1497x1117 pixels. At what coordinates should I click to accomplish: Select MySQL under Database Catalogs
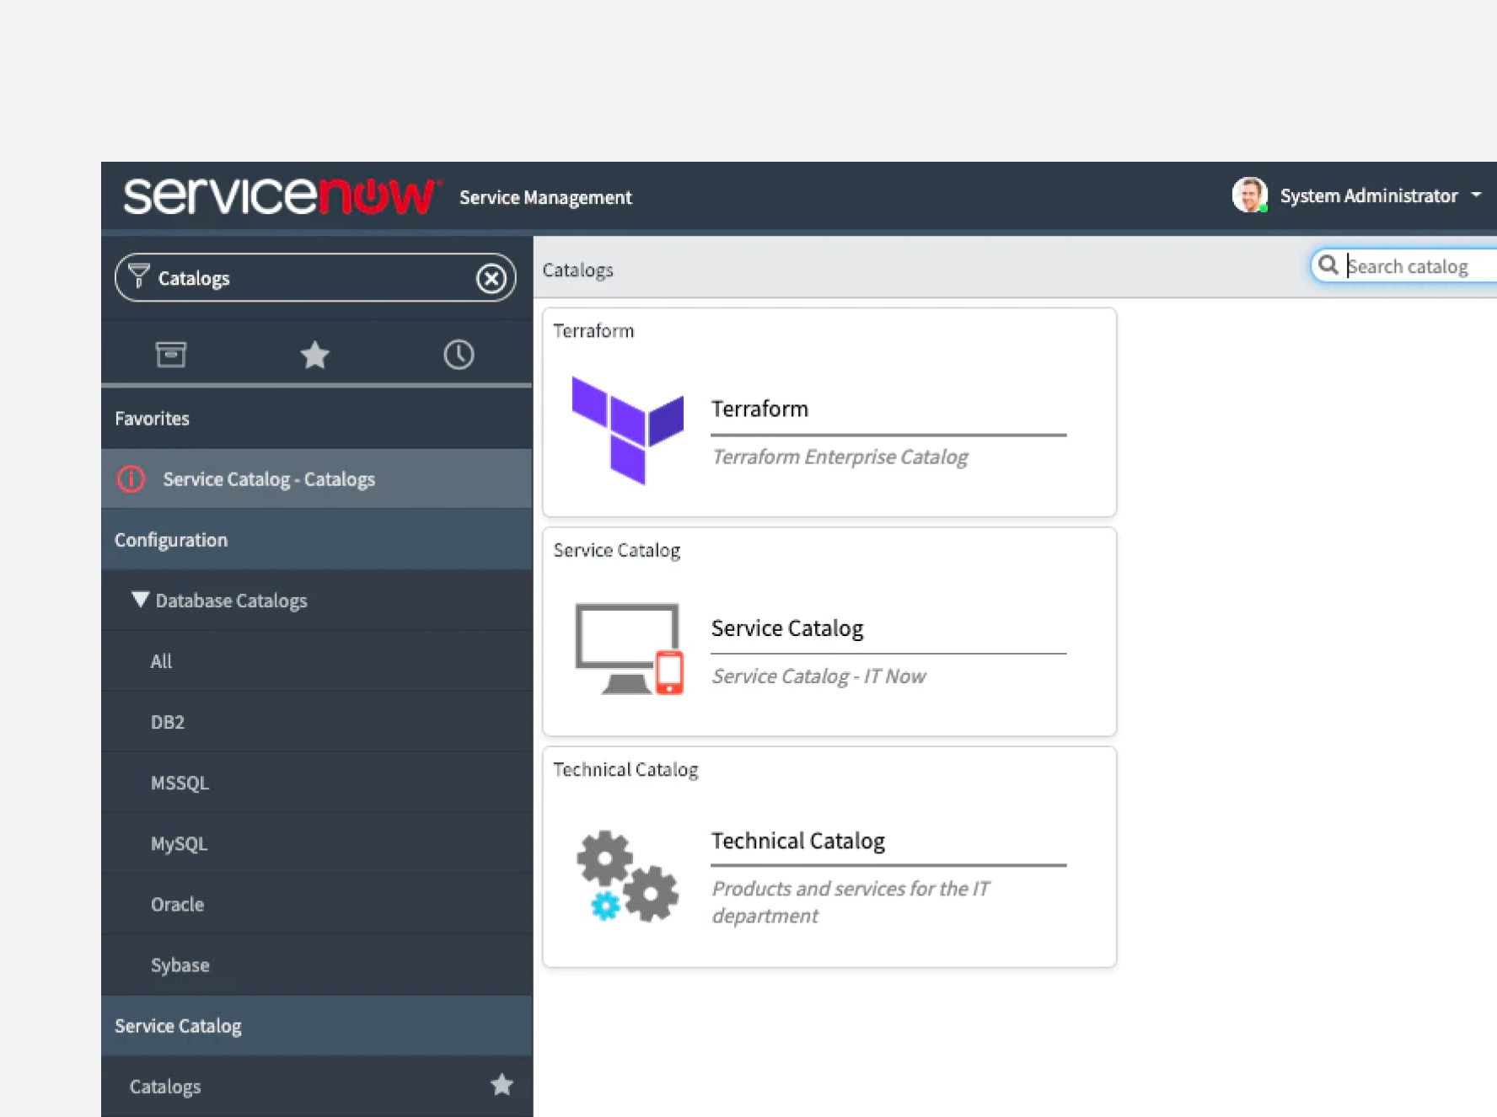coord(179,843)
